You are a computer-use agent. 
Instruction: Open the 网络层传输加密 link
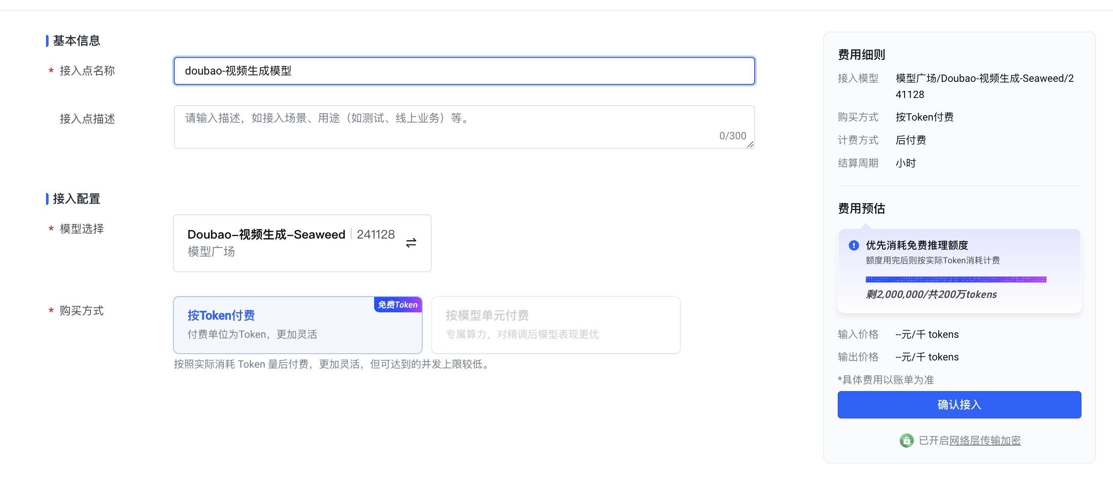point(985,441)
